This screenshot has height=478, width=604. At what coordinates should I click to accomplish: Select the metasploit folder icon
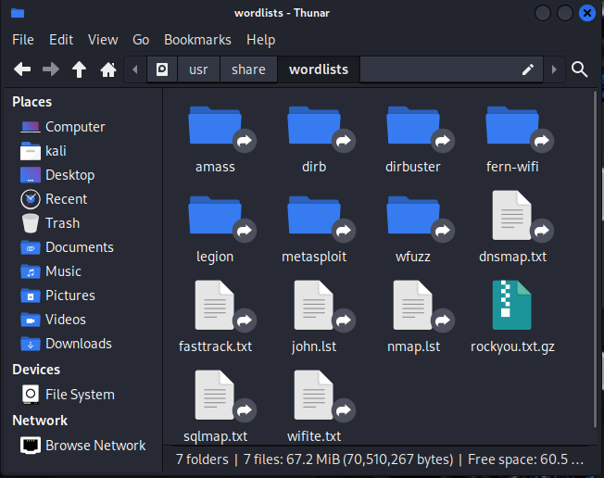coord(314,215)
